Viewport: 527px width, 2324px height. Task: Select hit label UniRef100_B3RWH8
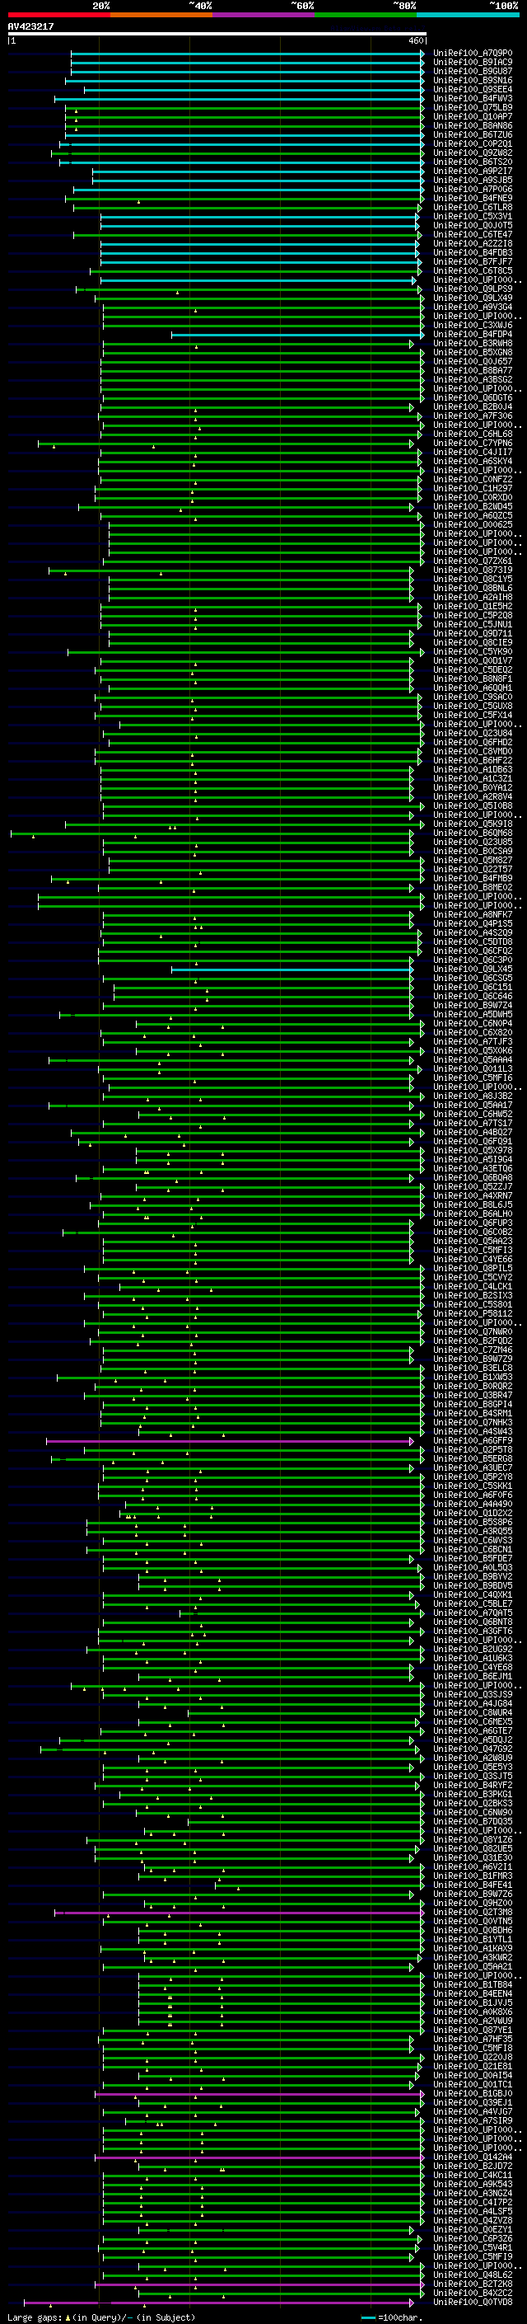point(472,344)
